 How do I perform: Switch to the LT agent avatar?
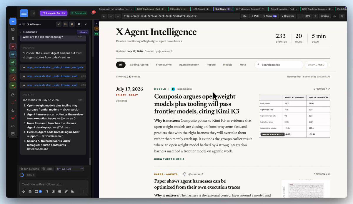point(13,78)
